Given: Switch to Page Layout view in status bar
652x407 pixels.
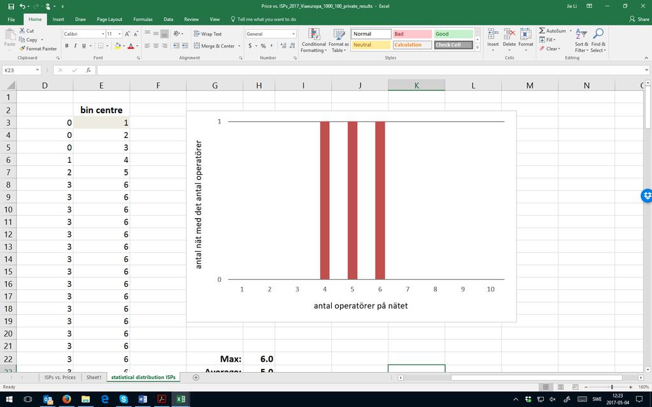Looking at the screenshot, I should (560, 387).
